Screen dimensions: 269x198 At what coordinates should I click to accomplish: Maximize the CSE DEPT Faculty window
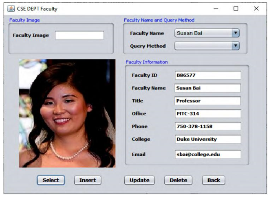(236, 9)
